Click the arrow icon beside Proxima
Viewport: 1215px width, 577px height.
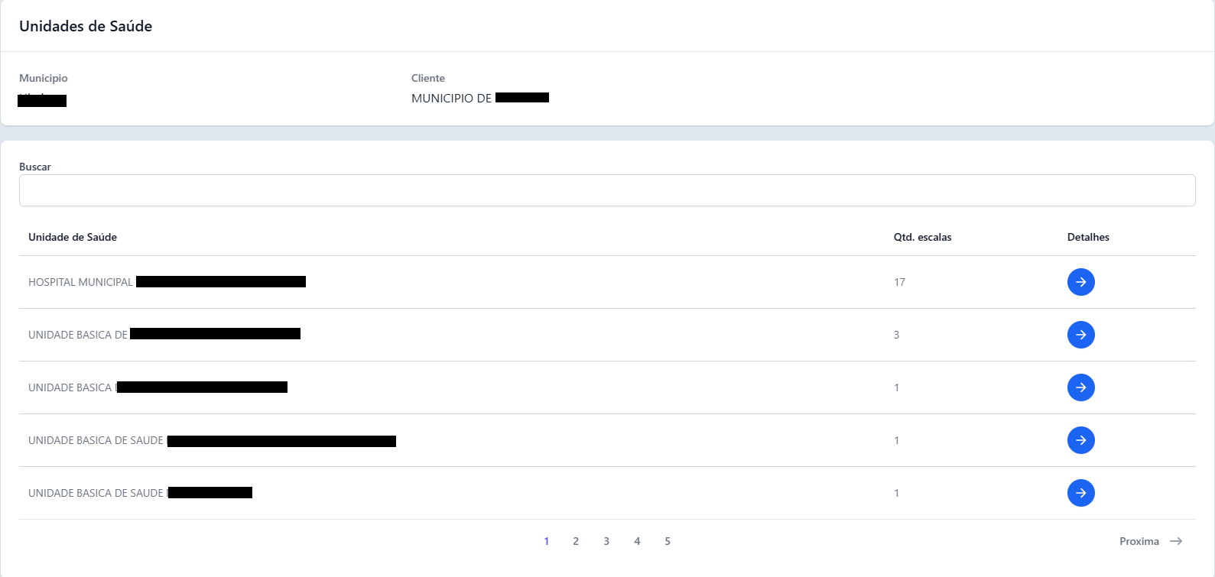point(1176,541)
